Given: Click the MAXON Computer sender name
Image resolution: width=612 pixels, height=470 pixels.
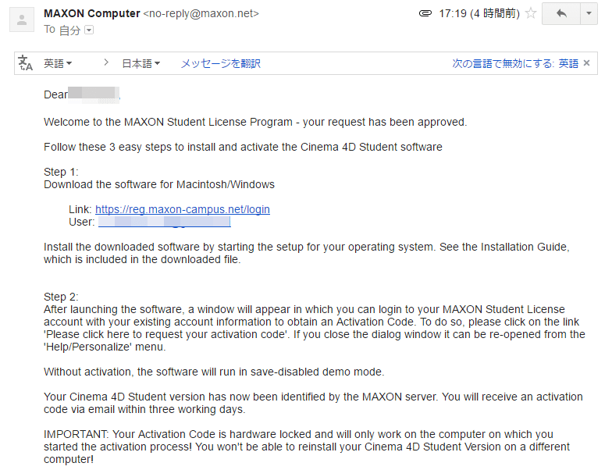Looking at the screenshot, I should [x=92, y=14].
